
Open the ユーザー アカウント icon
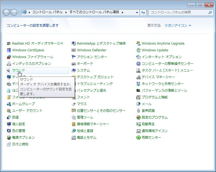pos(9,111)
